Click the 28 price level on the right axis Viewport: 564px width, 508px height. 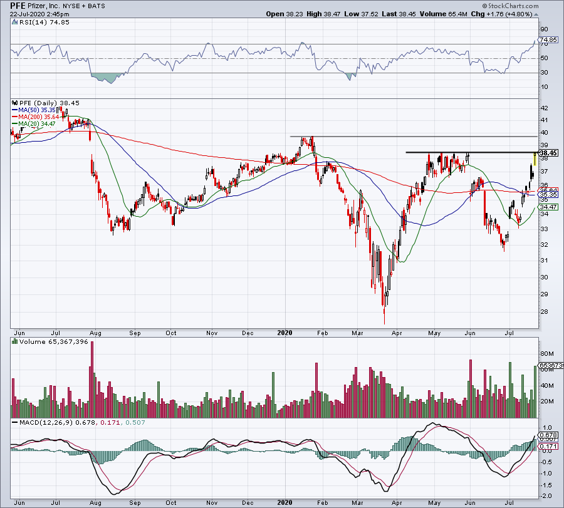coord(544,312)
